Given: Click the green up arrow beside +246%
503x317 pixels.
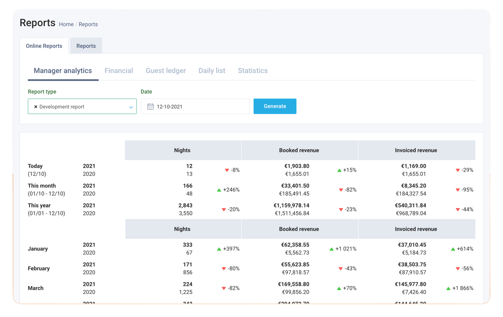Looking at the screenshot, I should tap(219, 190).
